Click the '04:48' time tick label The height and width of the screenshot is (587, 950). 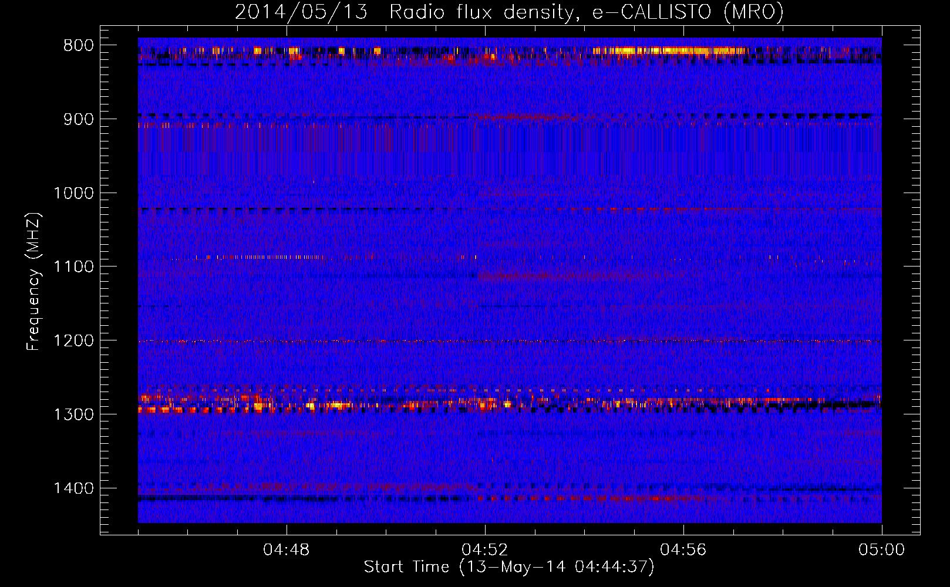pyautogui.click(x=287, y=550)
